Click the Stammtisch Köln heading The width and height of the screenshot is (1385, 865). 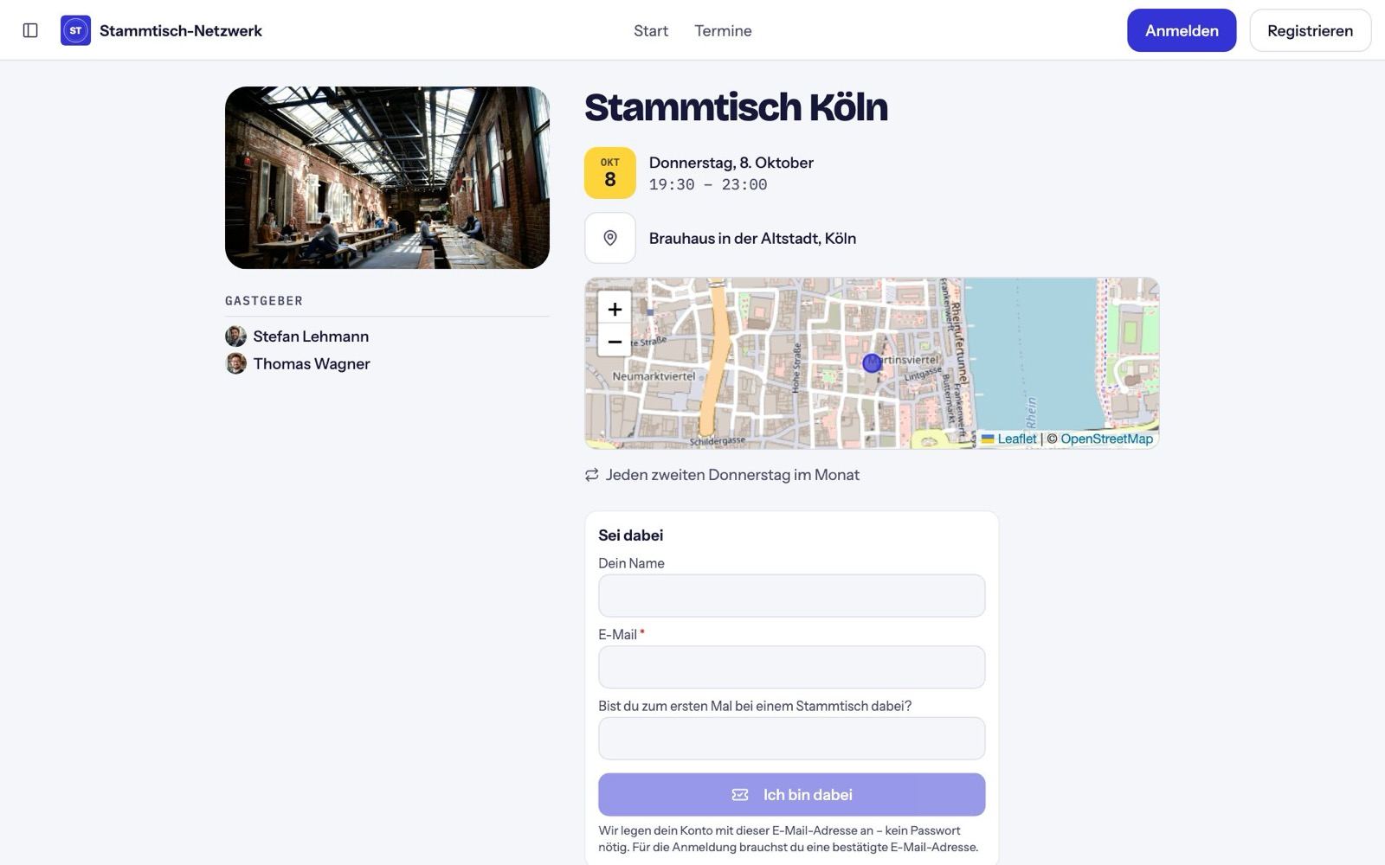[736, 107]
